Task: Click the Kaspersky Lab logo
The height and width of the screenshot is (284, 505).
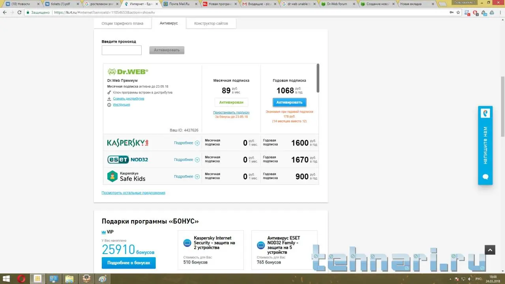Action: click(128, 142)
